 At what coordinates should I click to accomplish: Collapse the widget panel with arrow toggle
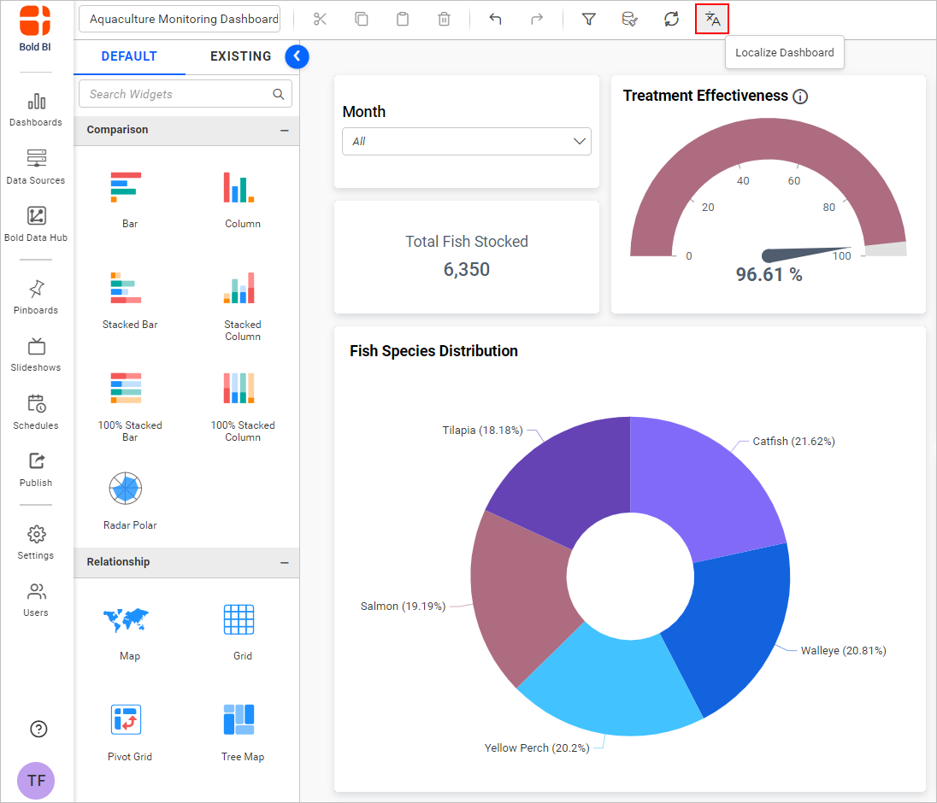[x=297, y=56]
